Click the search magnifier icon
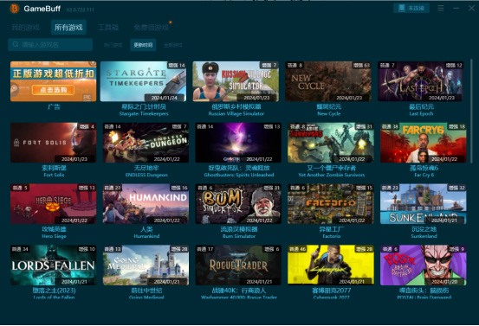 point(16,44)
